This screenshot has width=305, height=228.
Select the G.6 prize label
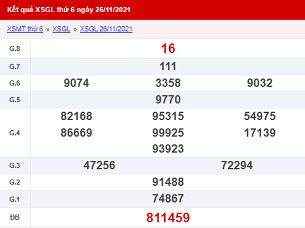[x=15, y=83]
